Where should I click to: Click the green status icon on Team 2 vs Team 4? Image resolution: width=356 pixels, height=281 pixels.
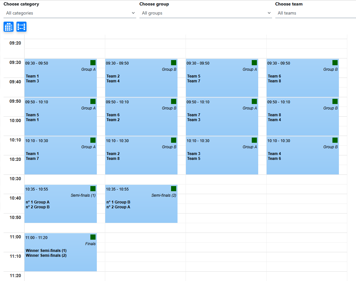(x=173, y=62)
